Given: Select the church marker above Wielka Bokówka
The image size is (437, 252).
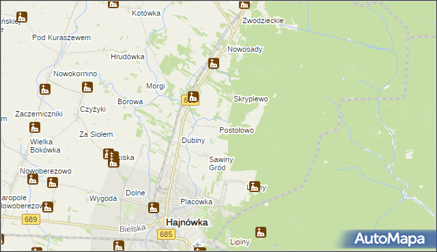Looking at the screenshot, I should tap(35, 127).
